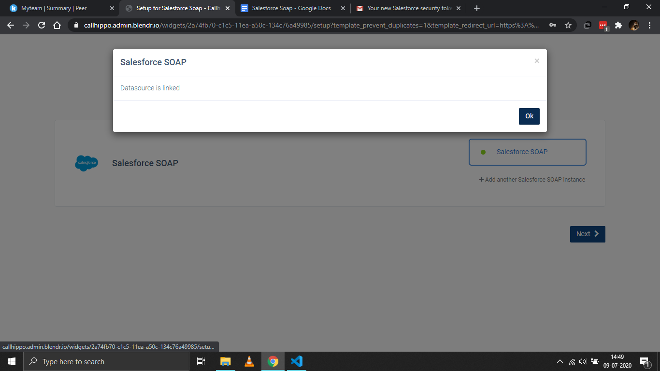The image size is (660, 371).
Task: Open Chrome from the taskbar
Action: (x=273, y=361)
